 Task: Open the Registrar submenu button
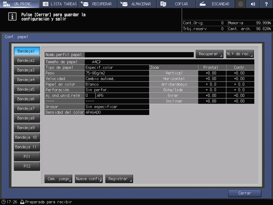click(119, 179)
